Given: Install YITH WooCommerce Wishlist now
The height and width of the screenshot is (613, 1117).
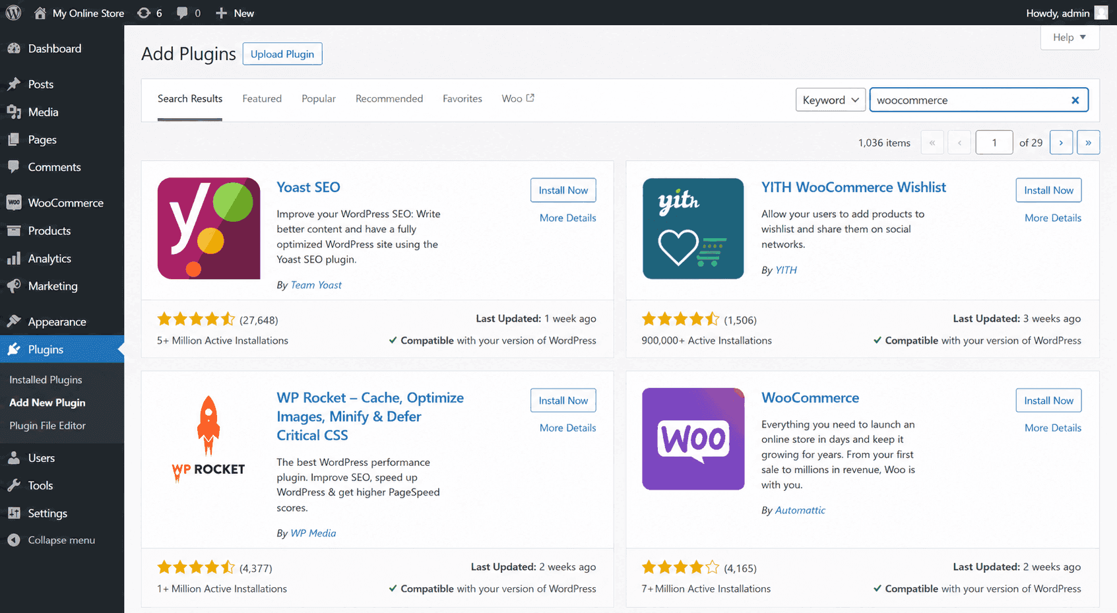Looking at the screenshot, I should point(1048,190).
